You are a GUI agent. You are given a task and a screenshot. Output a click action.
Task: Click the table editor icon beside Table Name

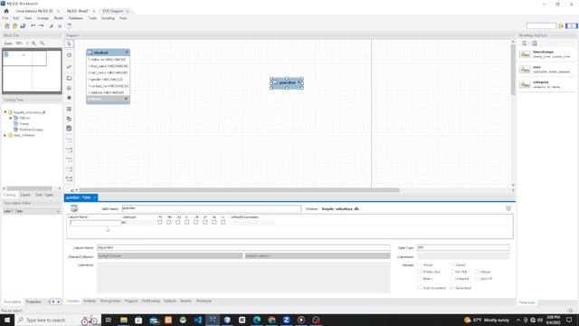[x=74, y=208]
